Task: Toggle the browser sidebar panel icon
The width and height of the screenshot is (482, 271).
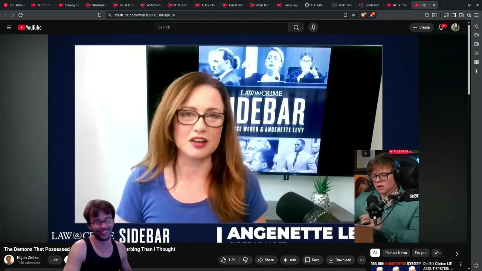Action: point(454,15)
